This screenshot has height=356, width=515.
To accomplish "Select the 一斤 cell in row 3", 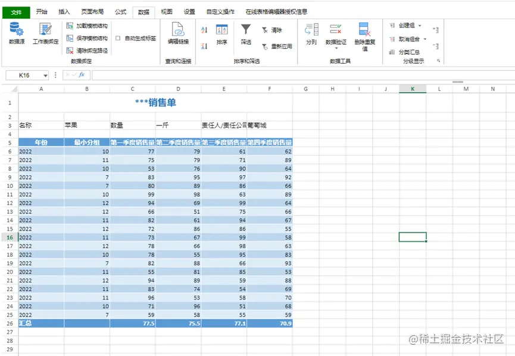I will 179,125.
